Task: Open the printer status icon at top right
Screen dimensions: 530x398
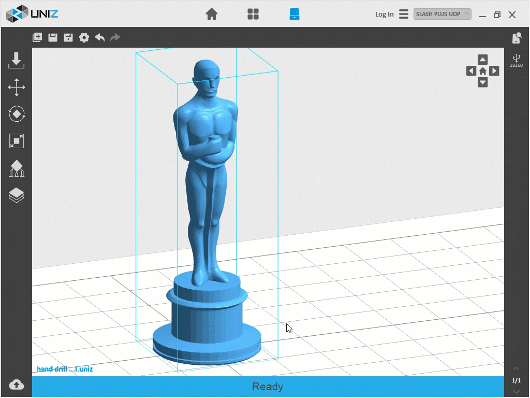Action: 517,38
